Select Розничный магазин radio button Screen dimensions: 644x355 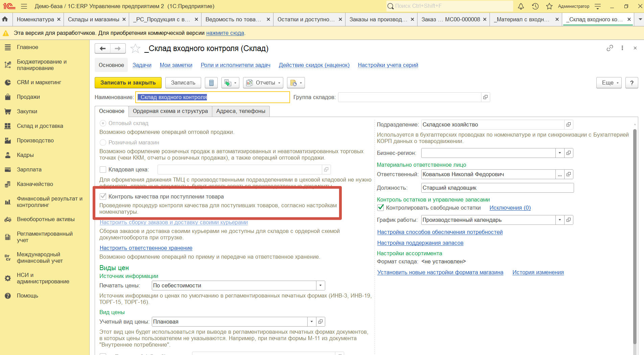click(103, 143)
